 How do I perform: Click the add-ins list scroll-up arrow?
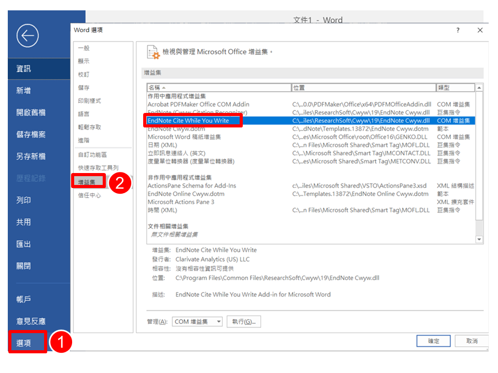coord(479,88)
